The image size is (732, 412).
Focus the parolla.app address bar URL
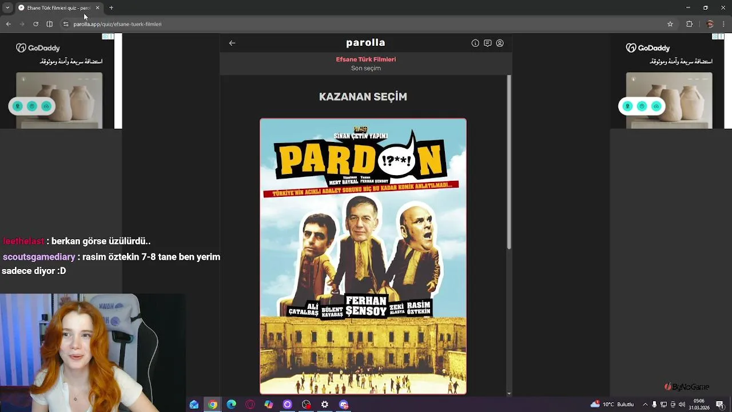point(117,24)
